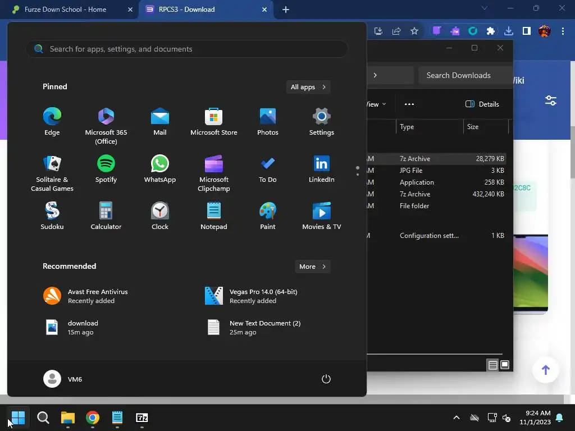The width and height of the screenshot is (575, 431).
Task: Click the Windows Start button
Action: pos(18,418)
